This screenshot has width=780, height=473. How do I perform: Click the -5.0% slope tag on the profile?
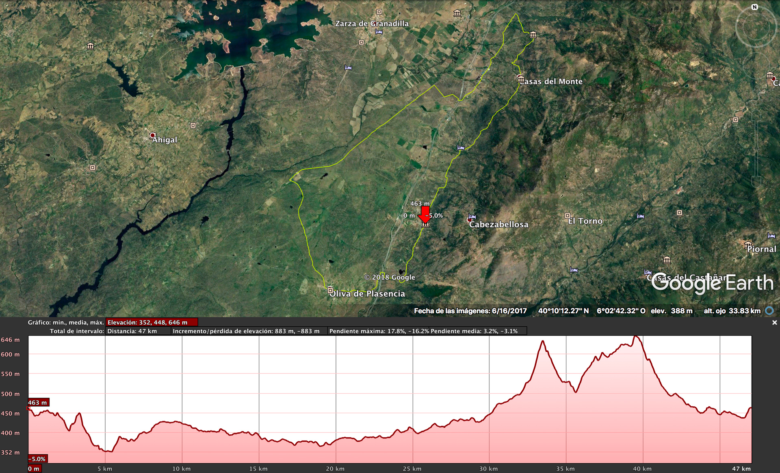[x=38, y=459]
